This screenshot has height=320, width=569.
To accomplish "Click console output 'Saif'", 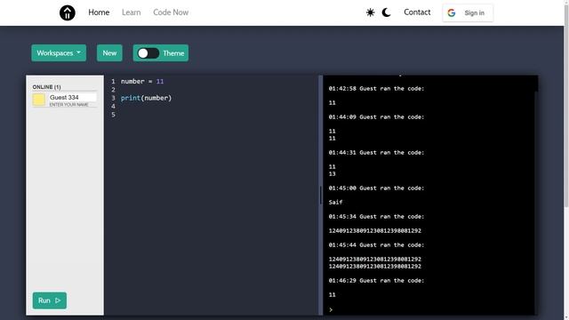I will 335,202.
